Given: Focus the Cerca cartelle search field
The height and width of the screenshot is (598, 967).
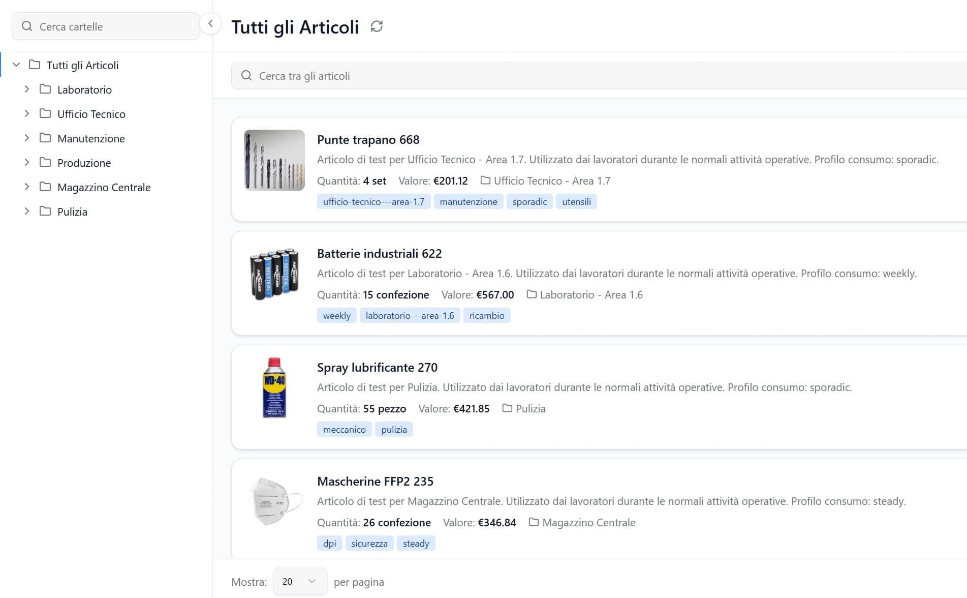Looking at the screenshot, I should tap(106, 26).
